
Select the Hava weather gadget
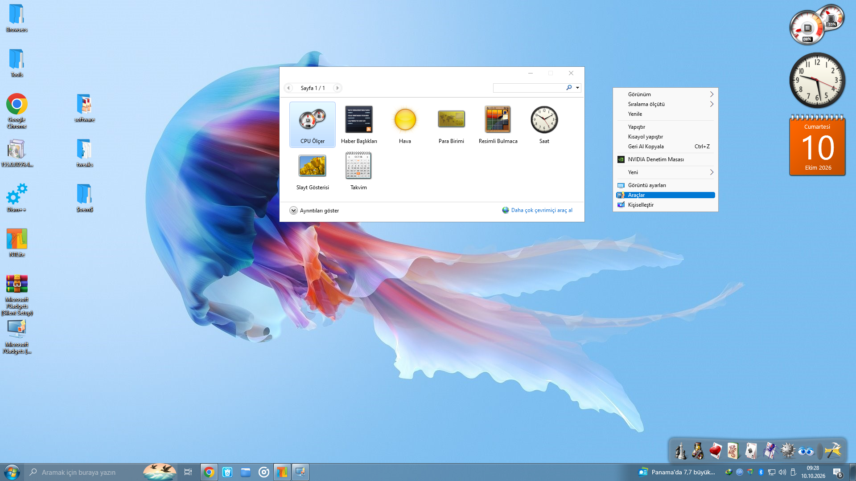pyautogui.click(x=405, y=125)
